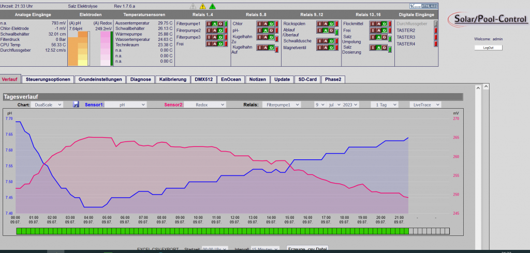530x253 pixels.
Task: Set Filterpumpe3 relay to O (off)
Action: click(x=220, y=37)
